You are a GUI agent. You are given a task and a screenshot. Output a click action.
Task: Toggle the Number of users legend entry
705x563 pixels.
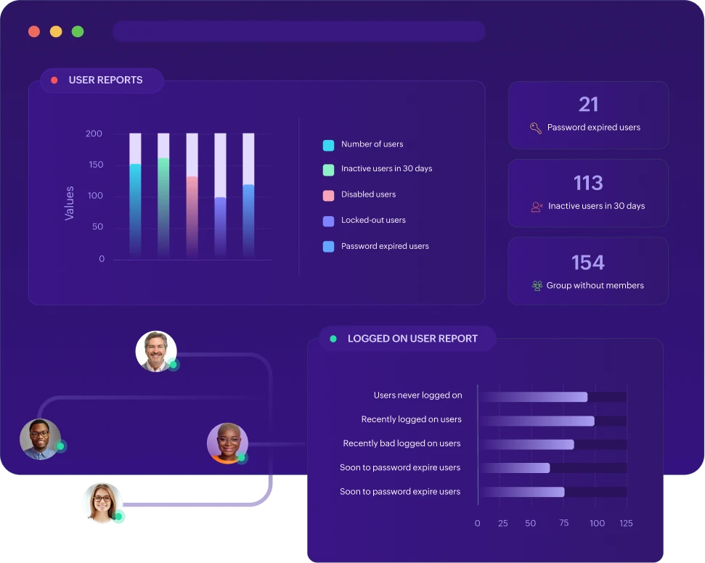(372, 144)
